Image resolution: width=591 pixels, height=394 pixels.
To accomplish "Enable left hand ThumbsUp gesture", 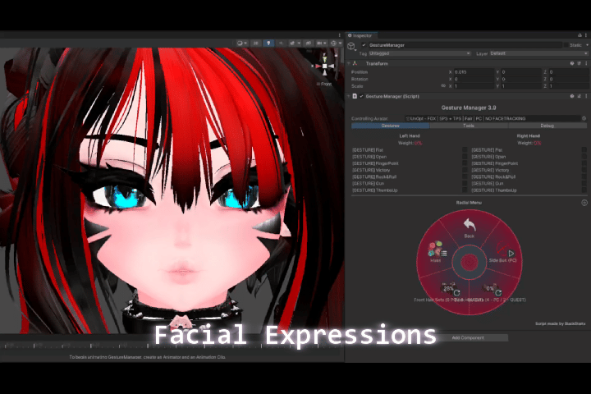I will (465, 190).
